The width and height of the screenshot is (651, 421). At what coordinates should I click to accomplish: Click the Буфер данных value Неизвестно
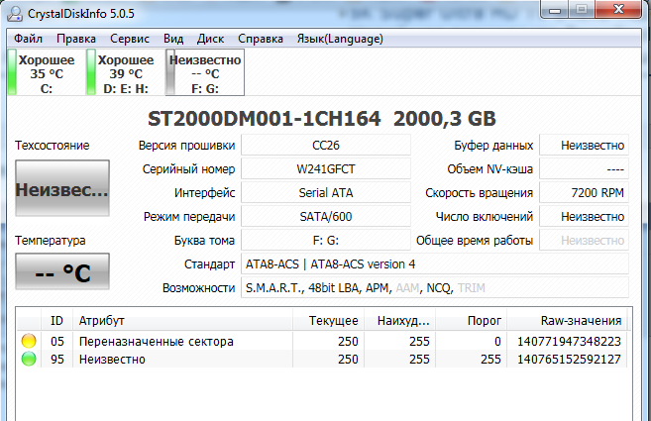coord(585,146)
